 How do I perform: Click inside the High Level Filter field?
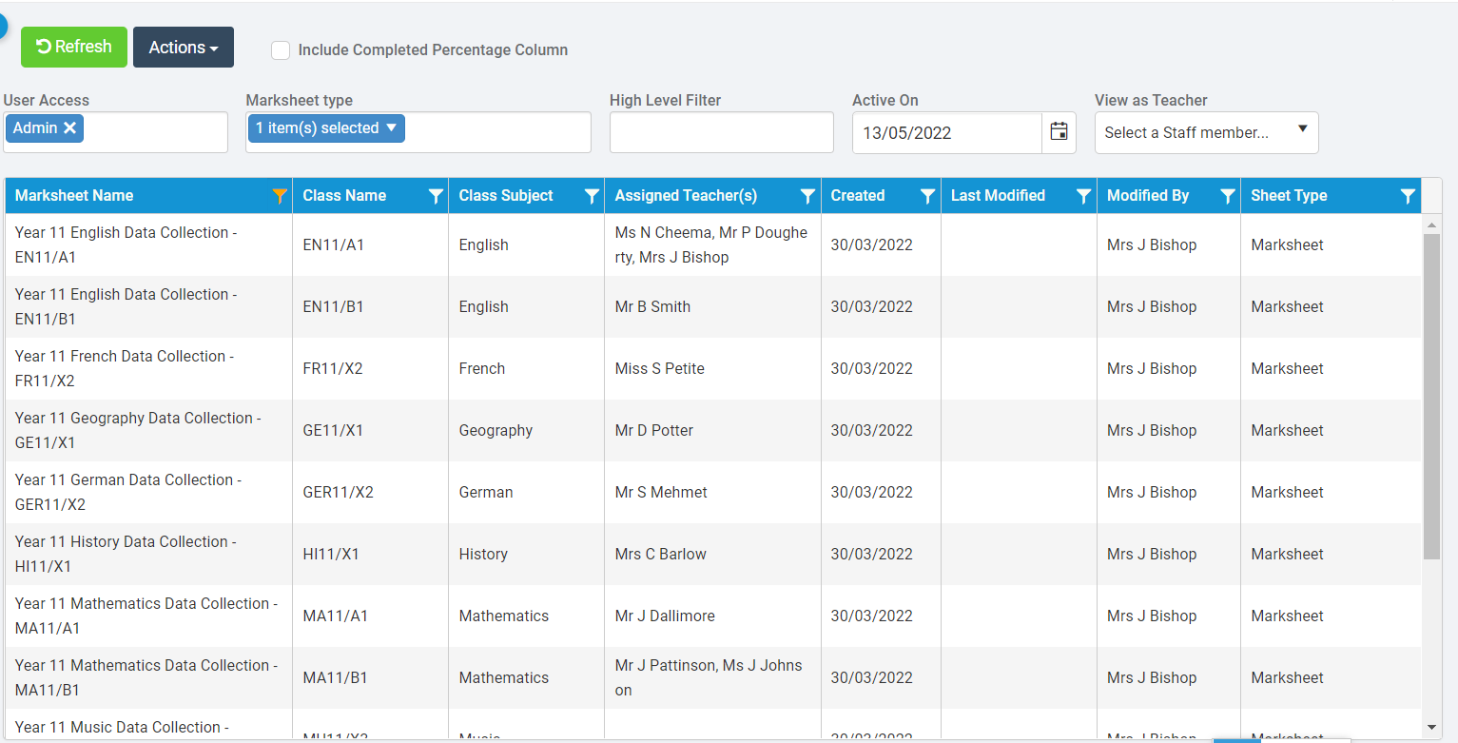[x=720, y=132]
